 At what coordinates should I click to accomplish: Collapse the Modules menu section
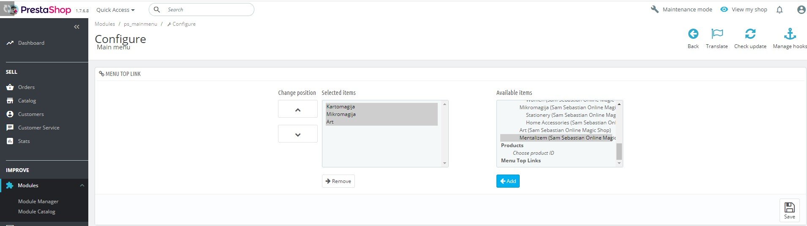(82, 186)
